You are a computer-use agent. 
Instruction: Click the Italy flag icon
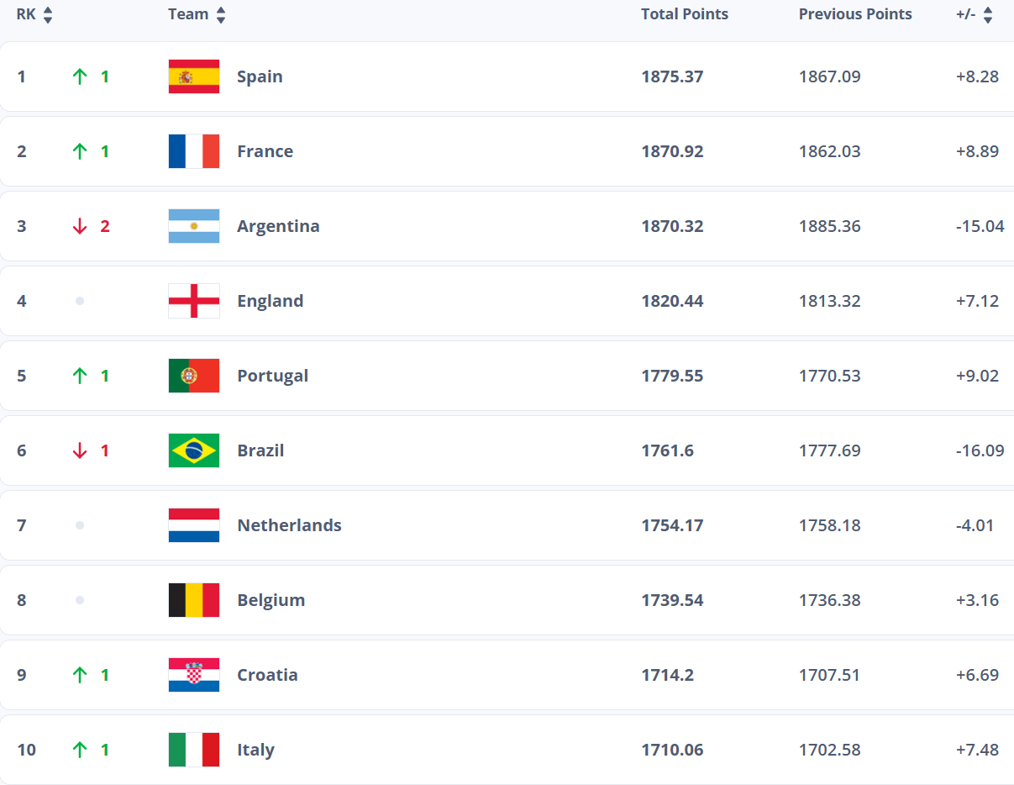[194, 750]
